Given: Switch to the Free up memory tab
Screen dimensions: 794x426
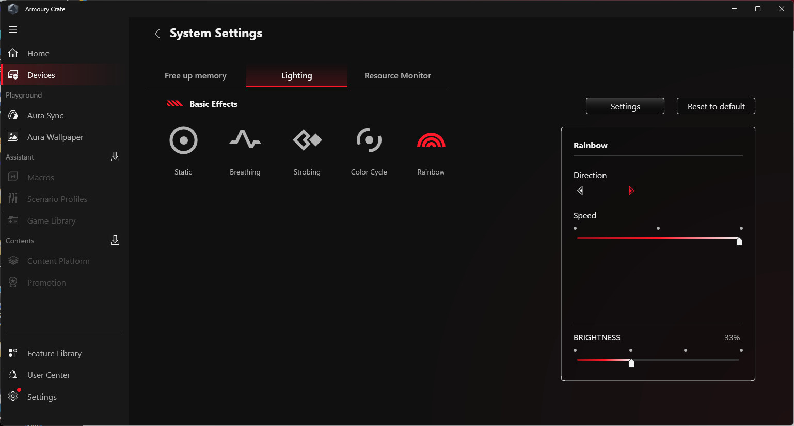Looking at the screenshot, I should point(195,76).
